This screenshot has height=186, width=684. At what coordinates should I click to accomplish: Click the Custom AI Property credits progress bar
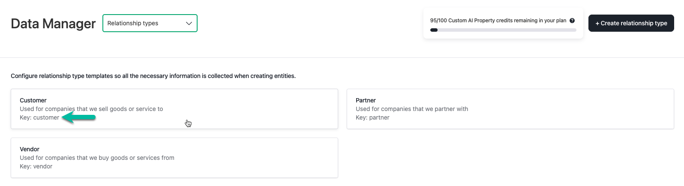pos(503,30)
